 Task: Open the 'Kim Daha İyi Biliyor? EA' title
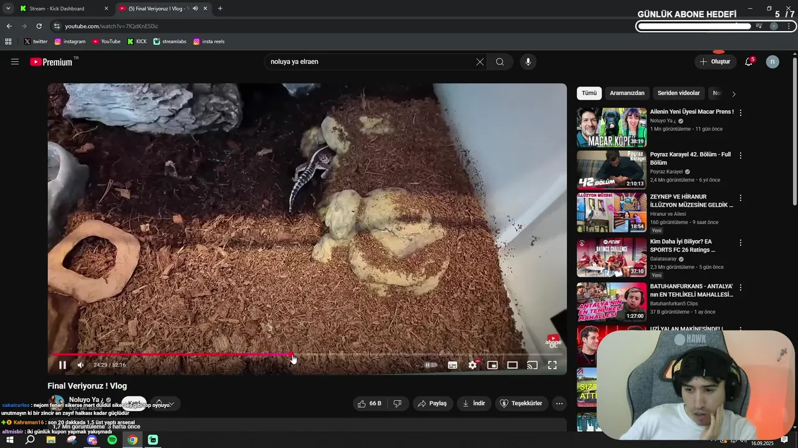pyautogui.click(x=682, y=246)
